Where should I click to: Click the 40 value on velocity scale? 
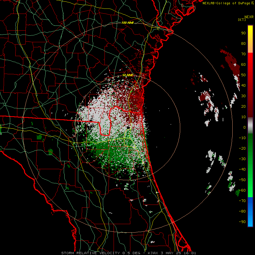243,86
